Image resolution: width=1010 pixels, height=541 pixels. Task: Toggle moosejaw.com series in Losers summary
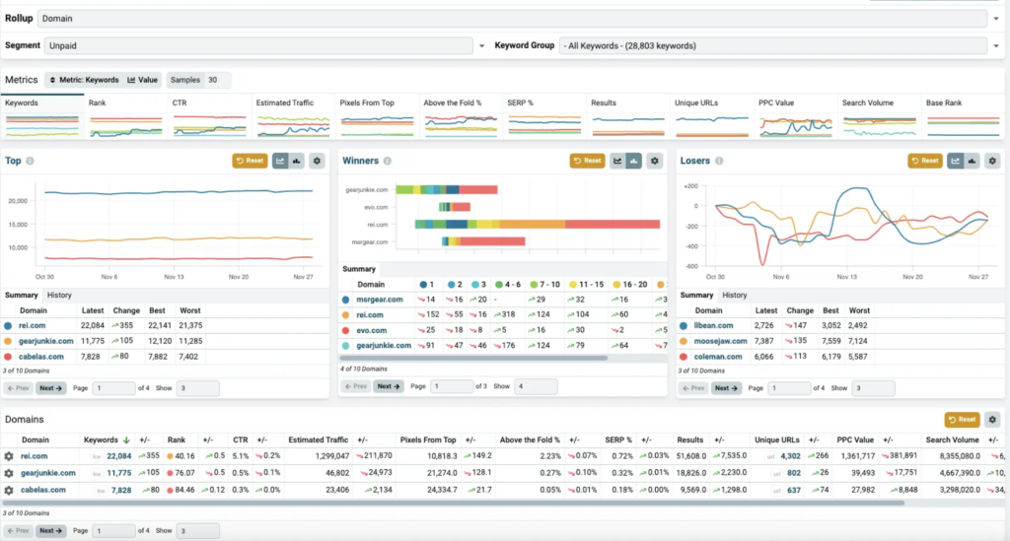[x=684, y=341]
